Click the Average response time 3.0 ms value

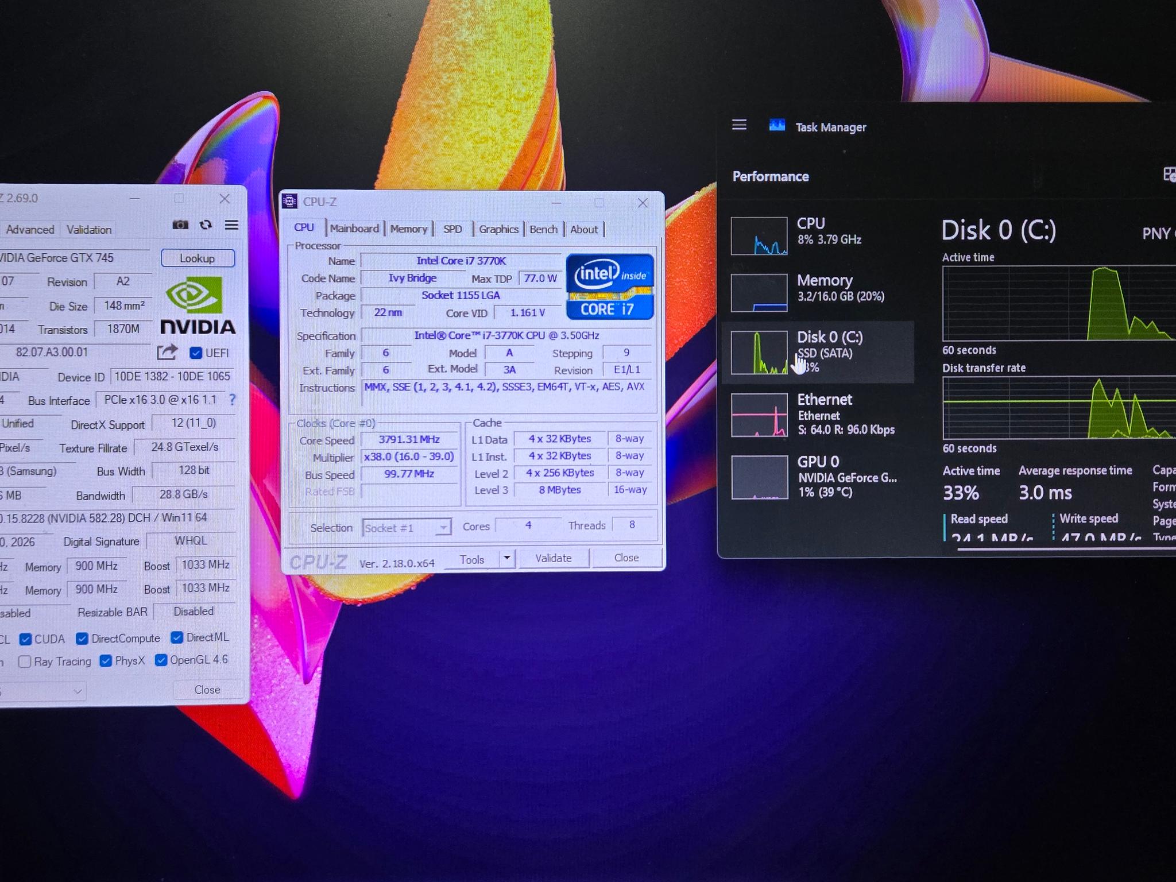(x=1045, y=493)
